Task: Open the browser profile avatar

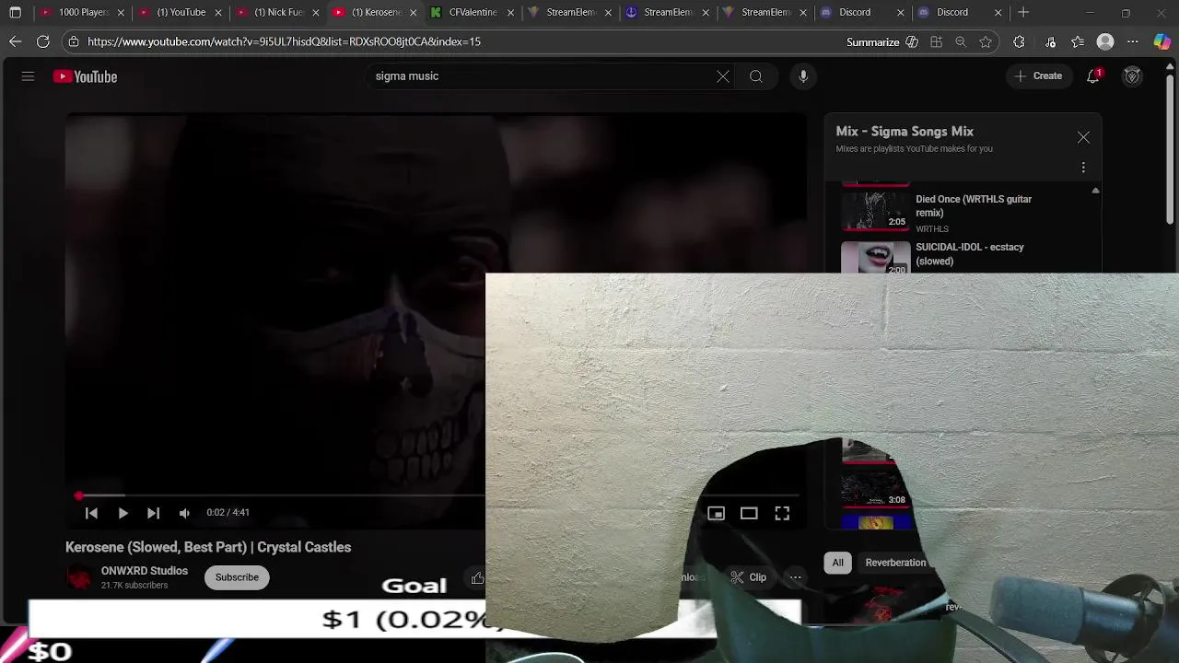Action: pos(1105,41)
